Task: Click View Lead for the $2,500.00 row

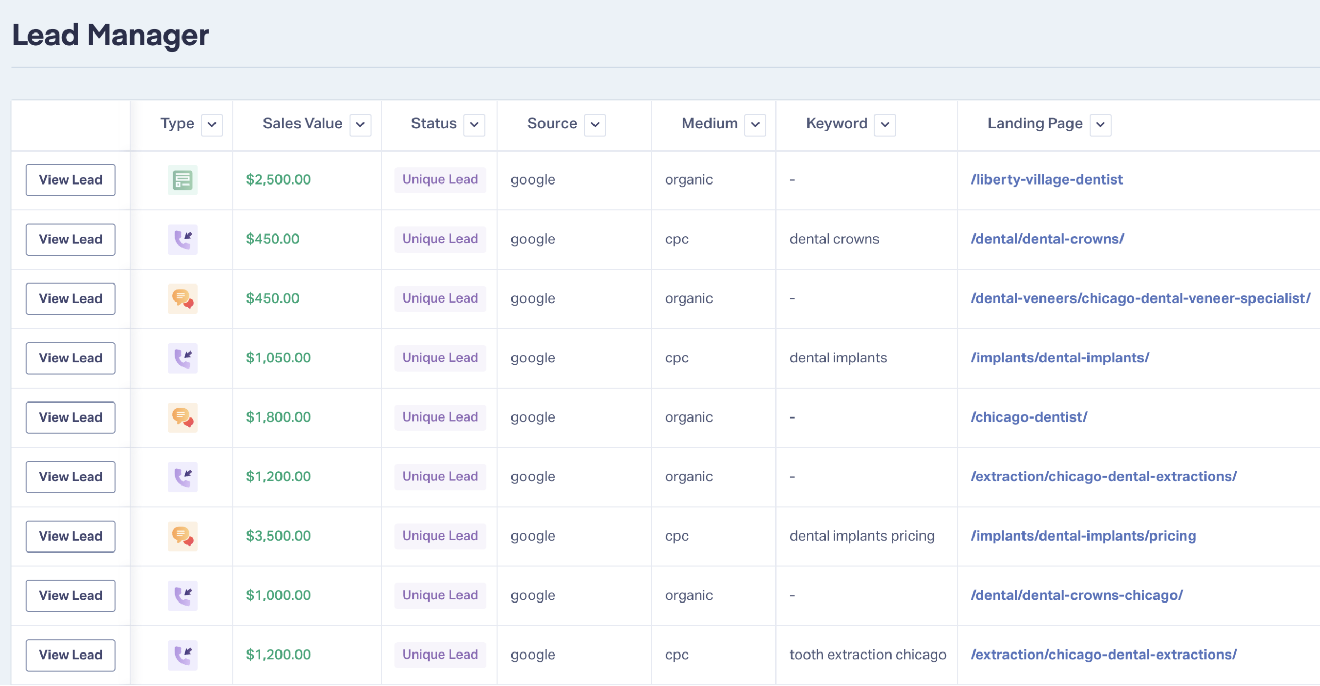Action: (71, 180)
